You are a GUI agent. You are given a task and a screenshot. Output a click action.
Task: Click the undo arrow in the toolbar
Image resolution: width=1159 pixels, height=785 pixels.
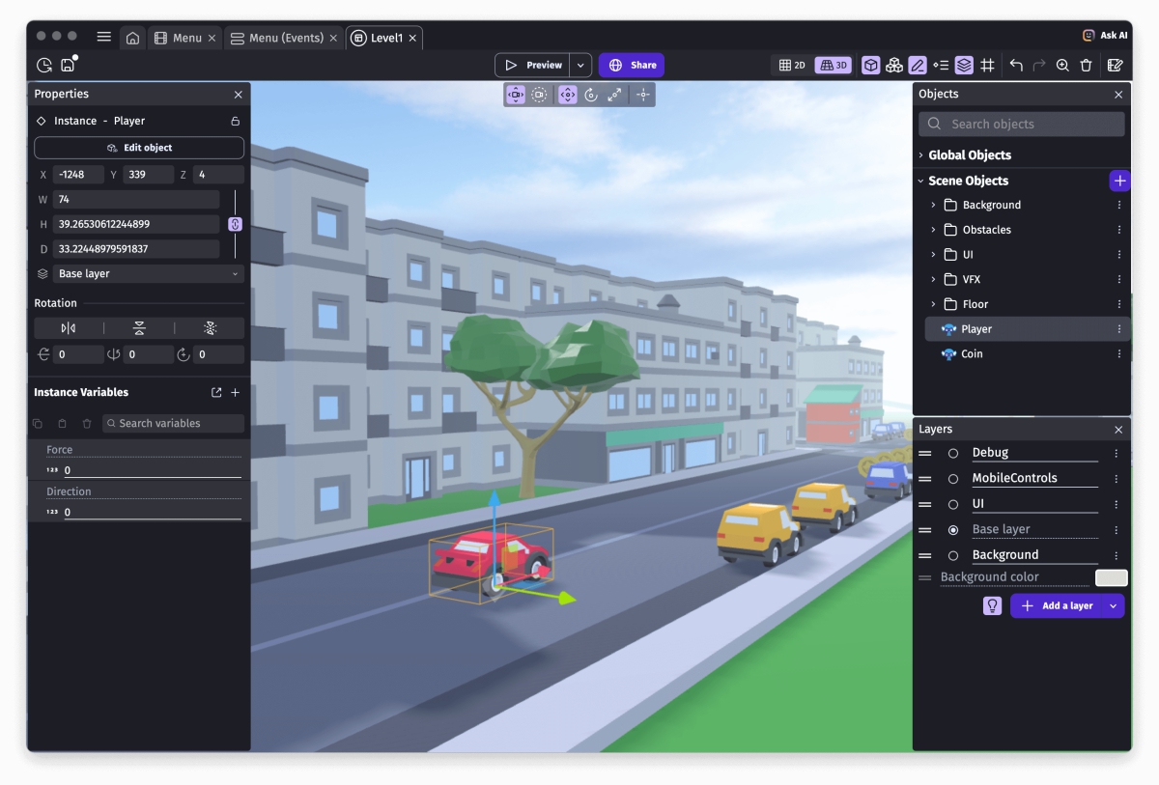1016,66
